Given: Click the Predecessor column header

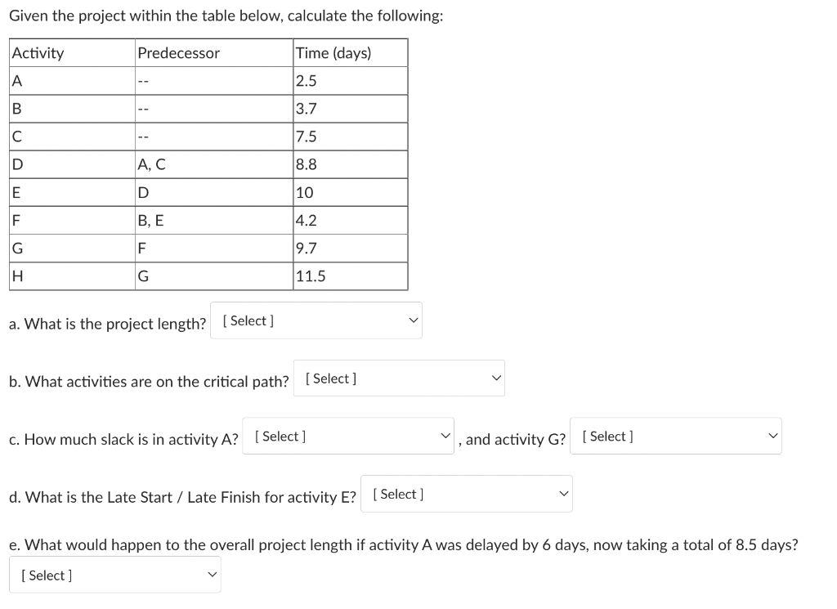Looking at the screenshot, I should [178, 52].
